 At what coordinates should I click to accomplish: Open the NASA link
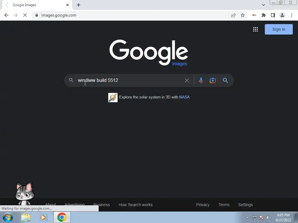pyautogui.click(x=184, y=97)
